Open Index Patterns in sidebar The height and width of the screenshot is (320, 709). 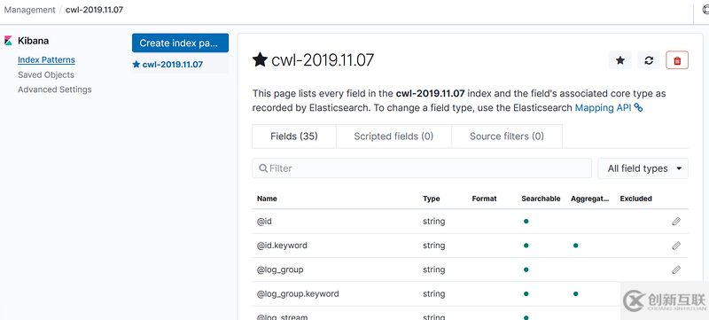[x=47, y=59]
